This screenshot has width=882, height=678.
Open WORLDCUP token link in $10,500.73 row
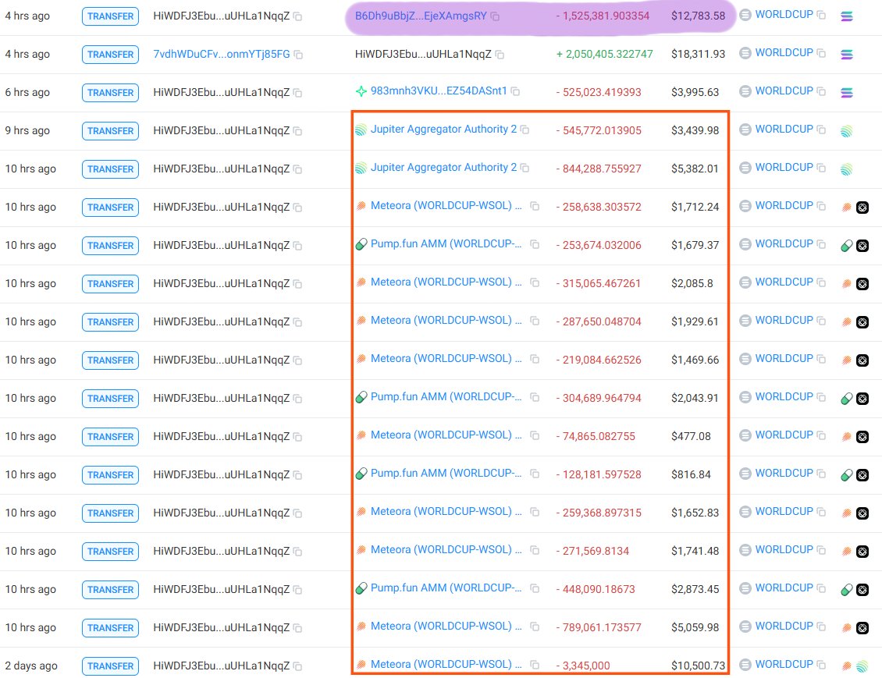point(784,665)
